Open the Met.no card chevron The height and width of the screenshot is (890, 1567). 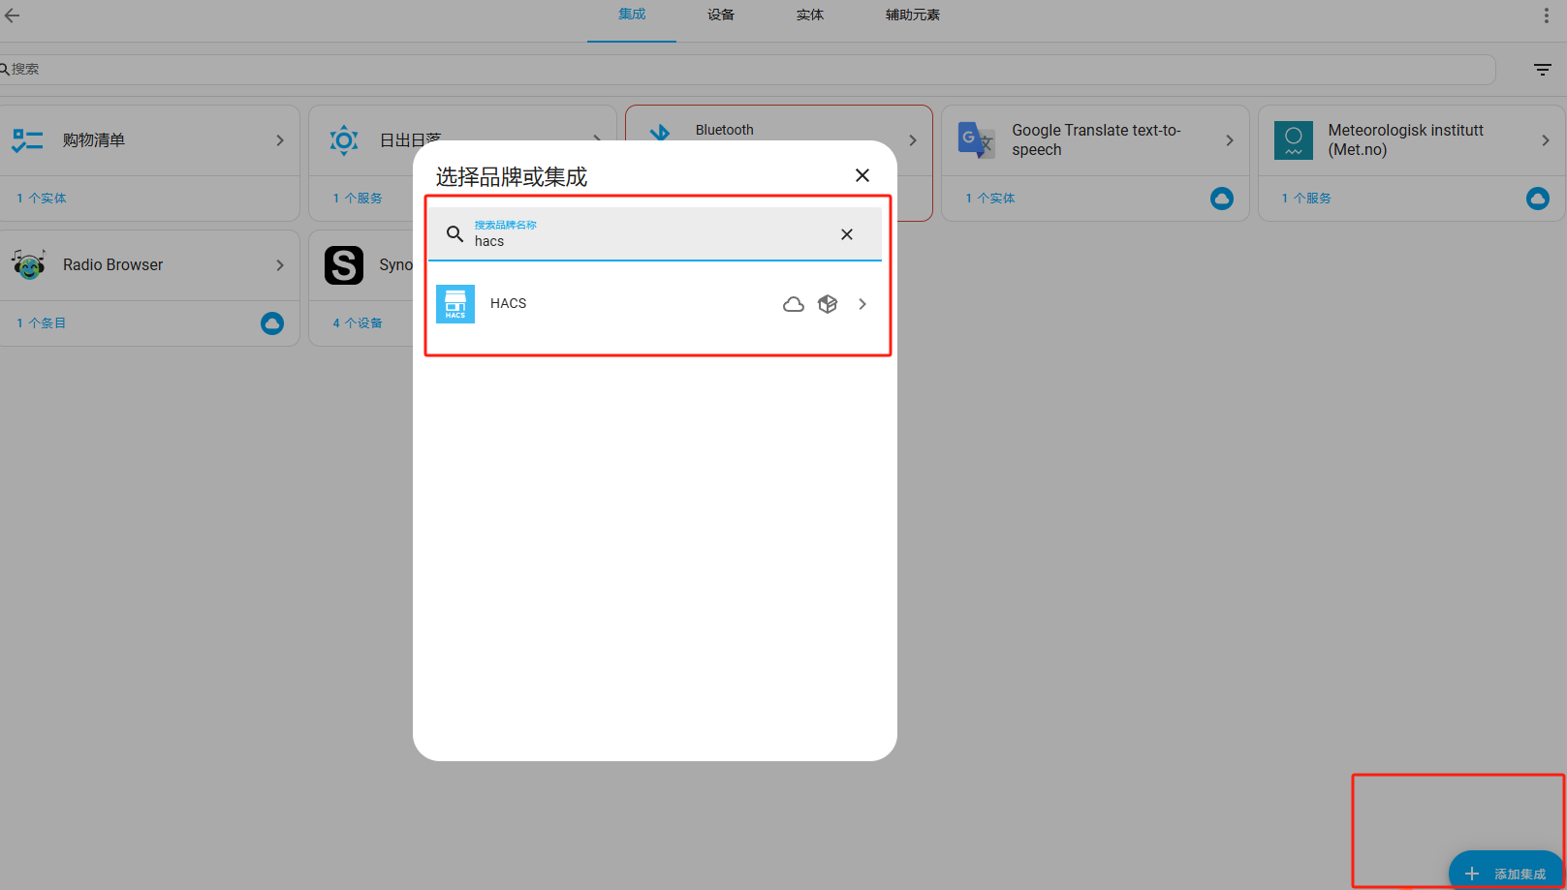point(1546,140)
